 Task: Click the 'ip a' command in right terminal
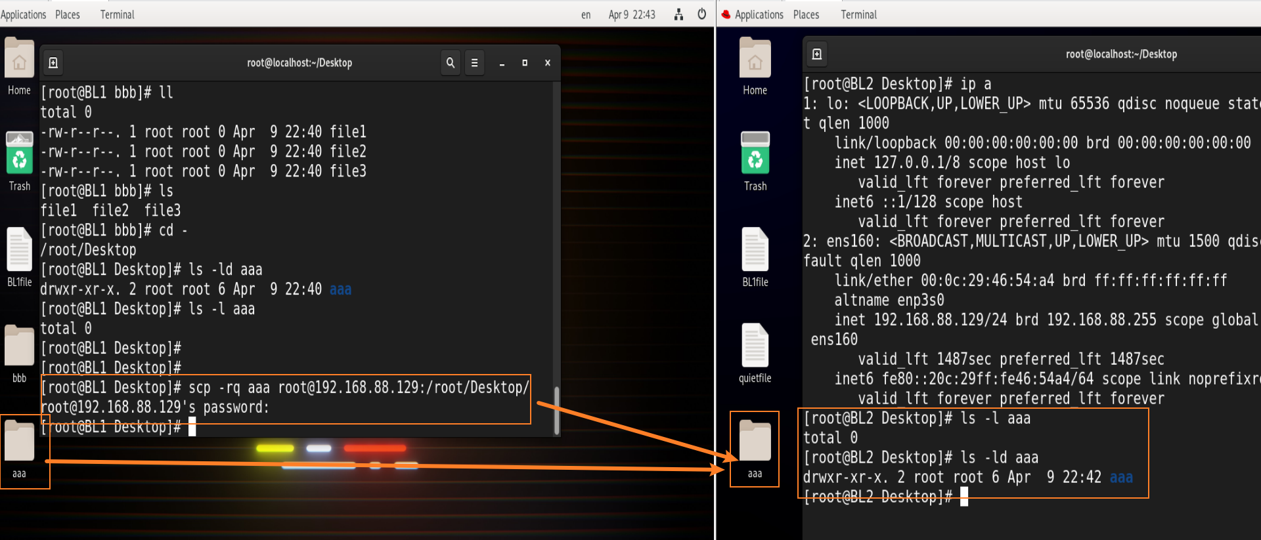[976, 84]
